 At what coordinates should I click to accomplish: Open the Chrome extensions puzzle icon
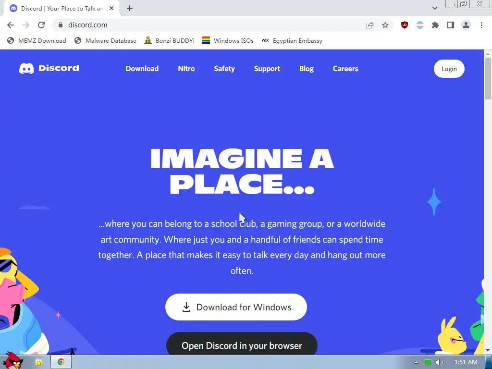pos(435,25)
